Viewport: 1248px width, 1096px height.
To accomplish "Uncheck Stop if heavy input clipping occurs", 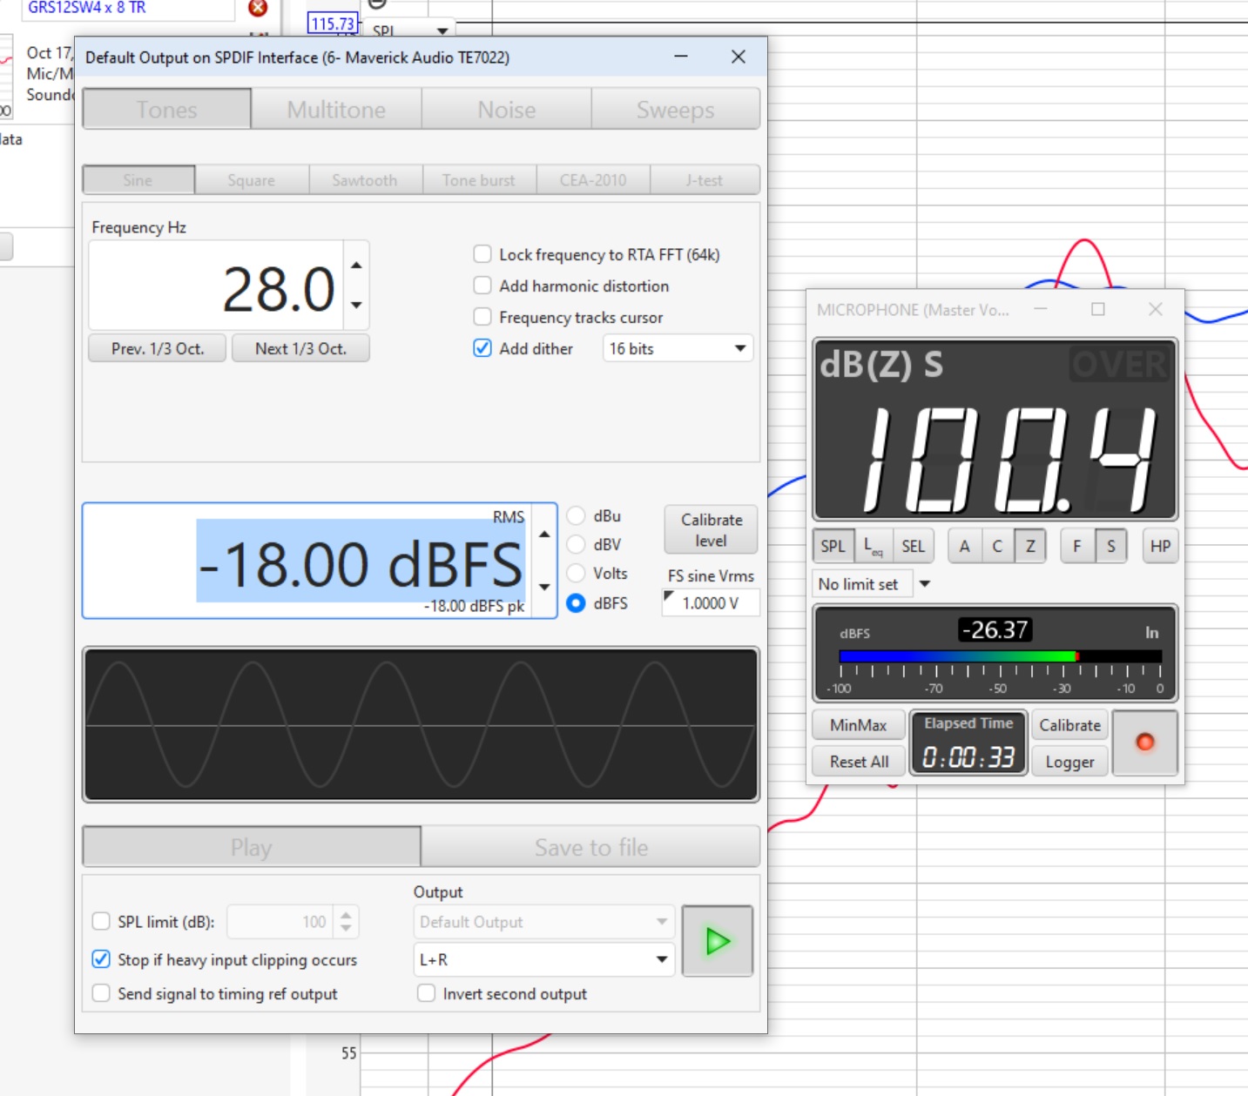I will 101,959.
